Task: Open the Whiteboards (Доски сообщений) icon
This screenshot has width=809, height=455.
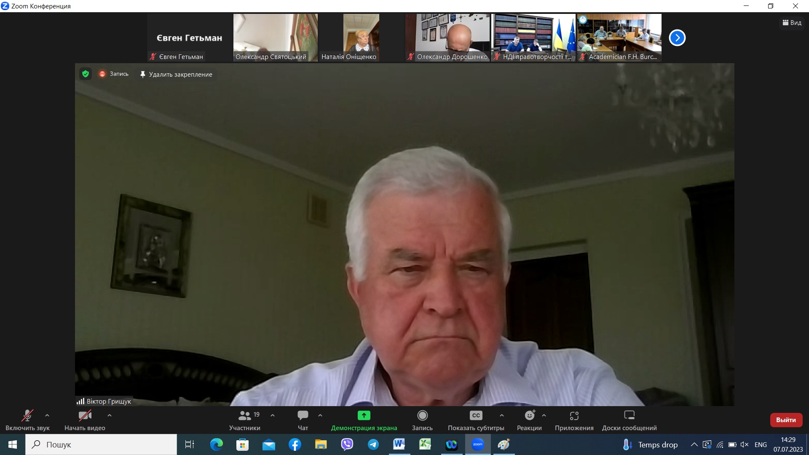Action: pos(629,416)
